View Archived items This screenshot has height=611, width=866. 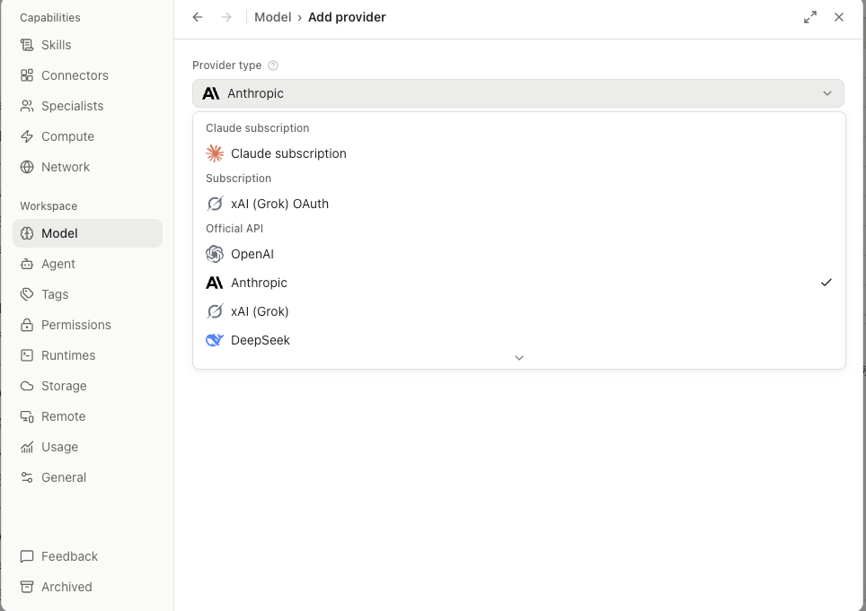tap(87, 587)
